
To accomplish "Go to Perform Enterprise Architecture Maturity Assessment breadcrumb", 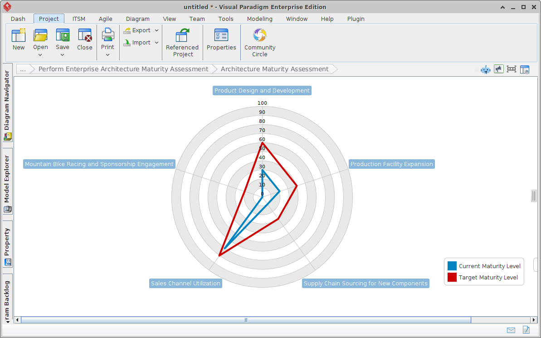I will (x=123, y=69).
